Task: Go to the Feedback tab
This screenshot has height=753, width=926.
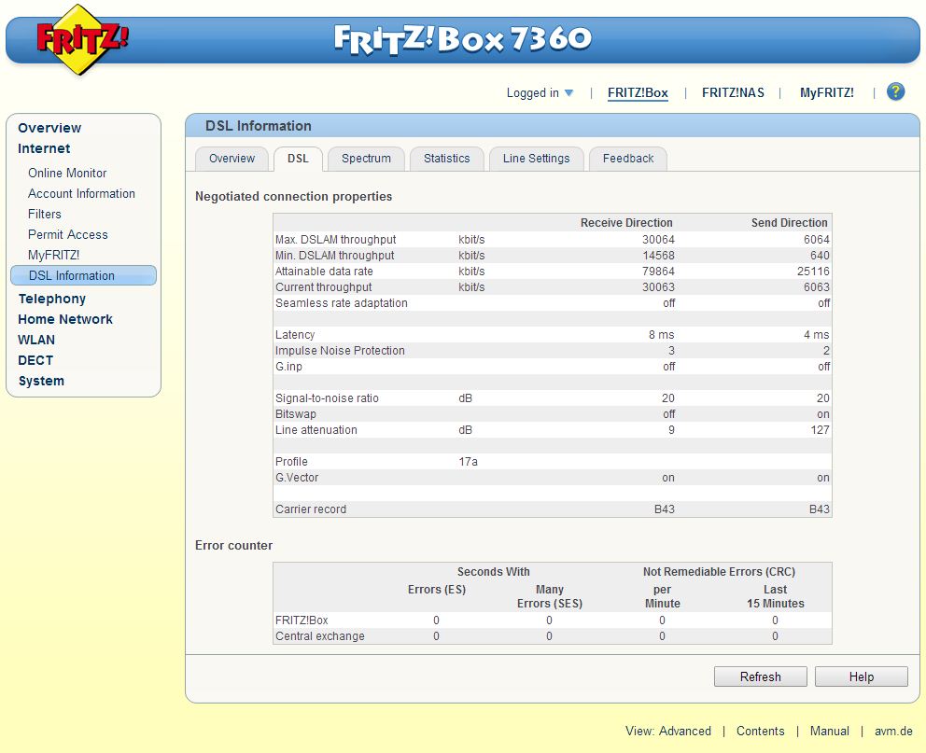Action: pos(627,159)
